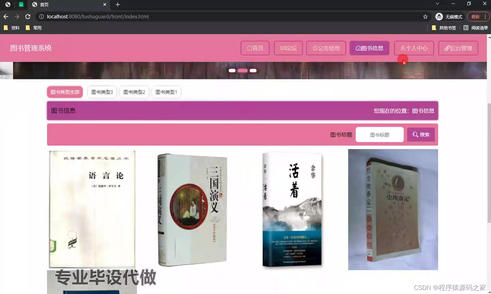Filter by 图书类型全部
The image size is (491, 294).
(65, 92)
